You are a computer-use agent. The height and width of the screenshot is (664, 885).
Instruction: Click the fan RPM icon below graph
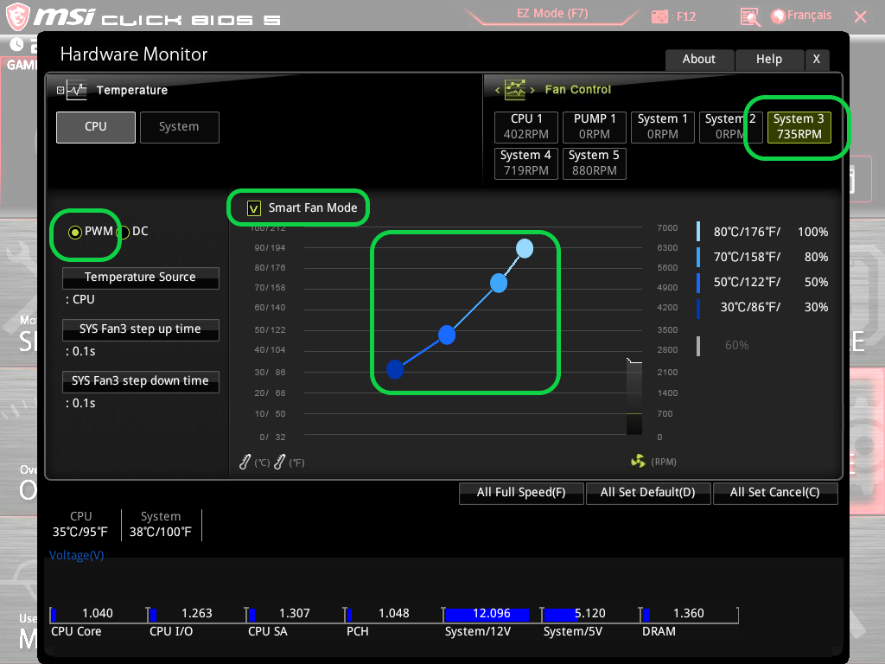click(x=638, y=462)
